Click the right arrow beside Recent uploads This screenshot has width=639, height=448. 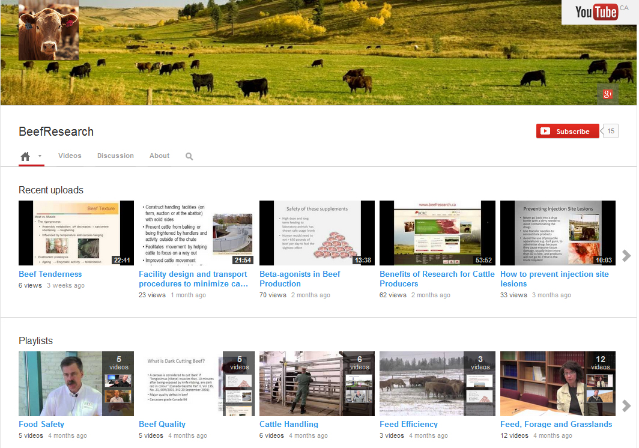click(x=626, y=255)
